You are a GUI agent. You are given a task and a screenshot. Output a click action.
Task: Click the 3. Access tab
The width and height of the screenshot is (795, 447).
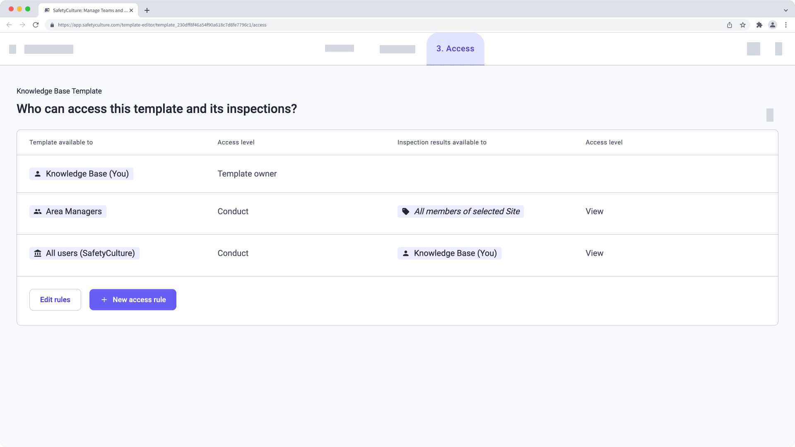pyautogui.click(x=455, y=48)
